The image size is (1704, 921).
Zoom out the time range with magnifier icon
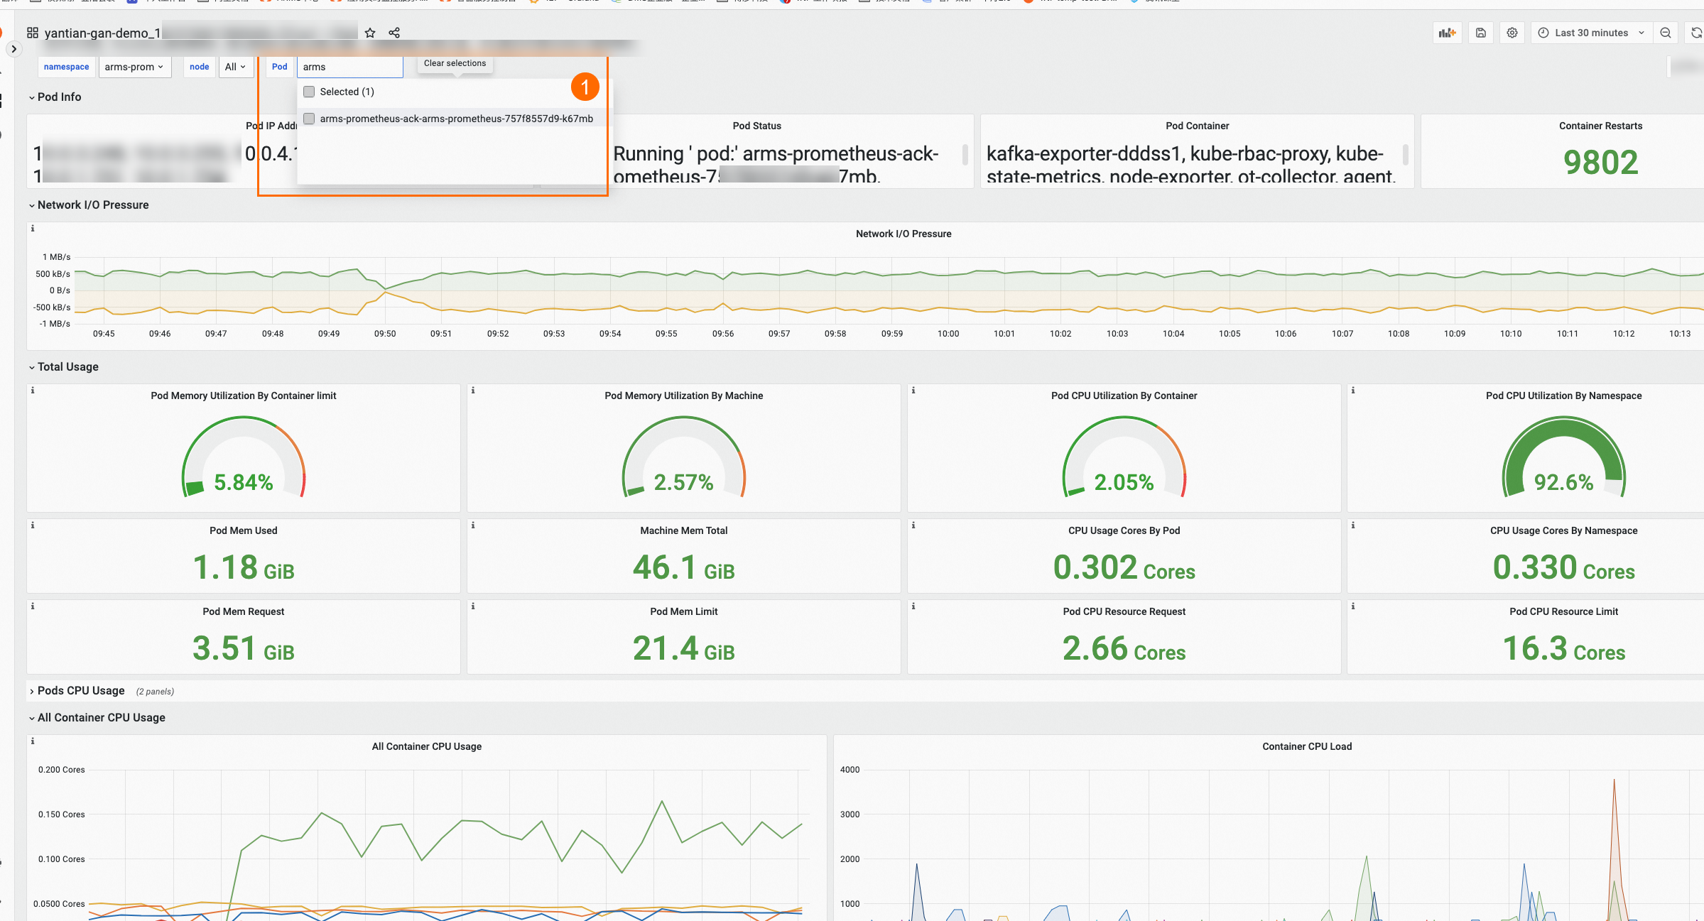click(1666, 33)
